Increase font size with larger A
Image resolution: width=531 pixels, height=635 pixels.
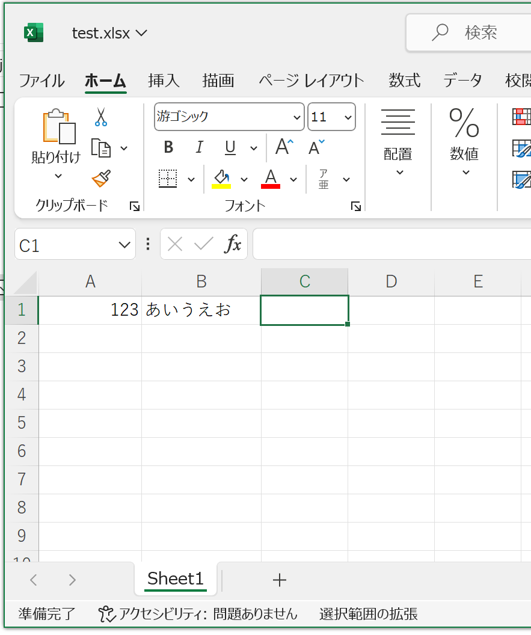284,147
